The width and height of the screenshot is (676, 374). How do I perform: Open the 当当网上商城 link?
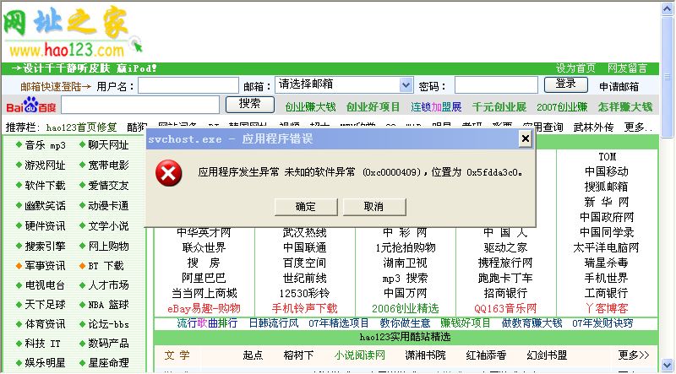(204, 294)
